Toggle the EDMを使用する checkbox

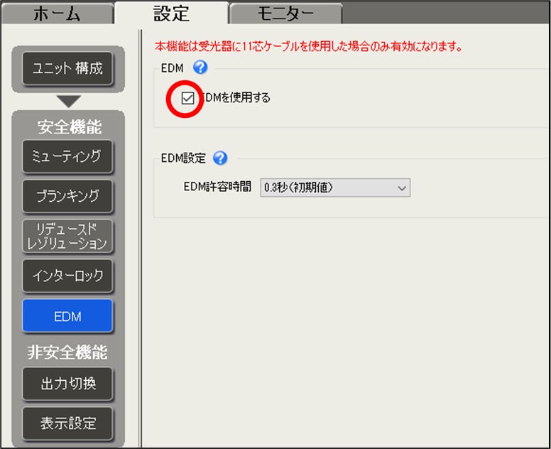click(187, 98)
